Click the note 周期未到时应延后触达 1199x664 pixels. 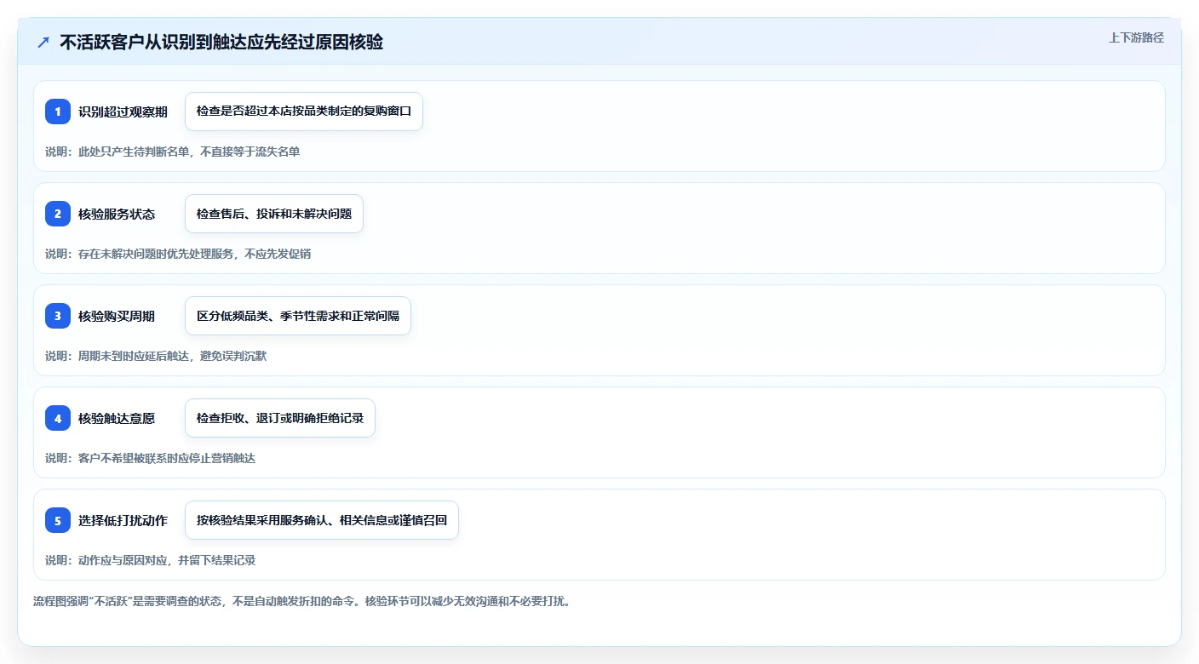point(156,356)
